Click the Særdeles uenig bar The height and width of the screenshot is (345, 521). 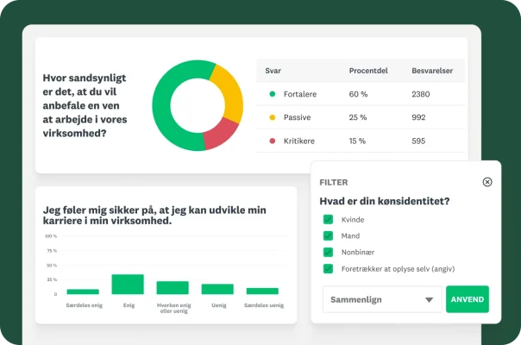coord(262,292)
